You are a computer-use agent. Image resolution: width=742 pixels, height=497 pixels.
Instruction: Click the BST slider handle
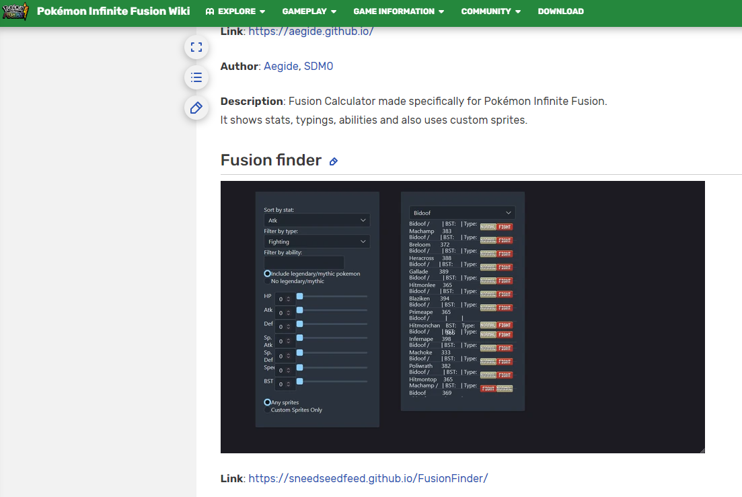[x=299, y=381]
